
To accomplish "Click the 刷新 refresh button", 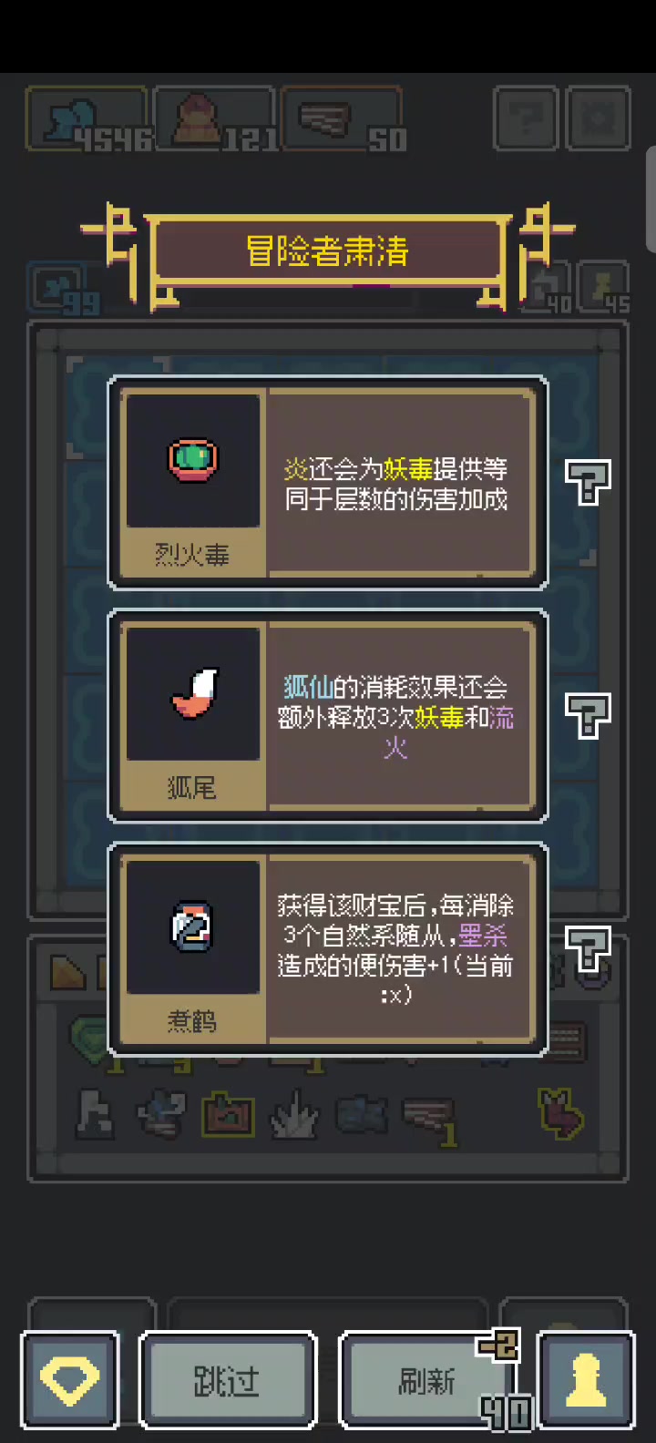I will click(x=427, y=1380).
